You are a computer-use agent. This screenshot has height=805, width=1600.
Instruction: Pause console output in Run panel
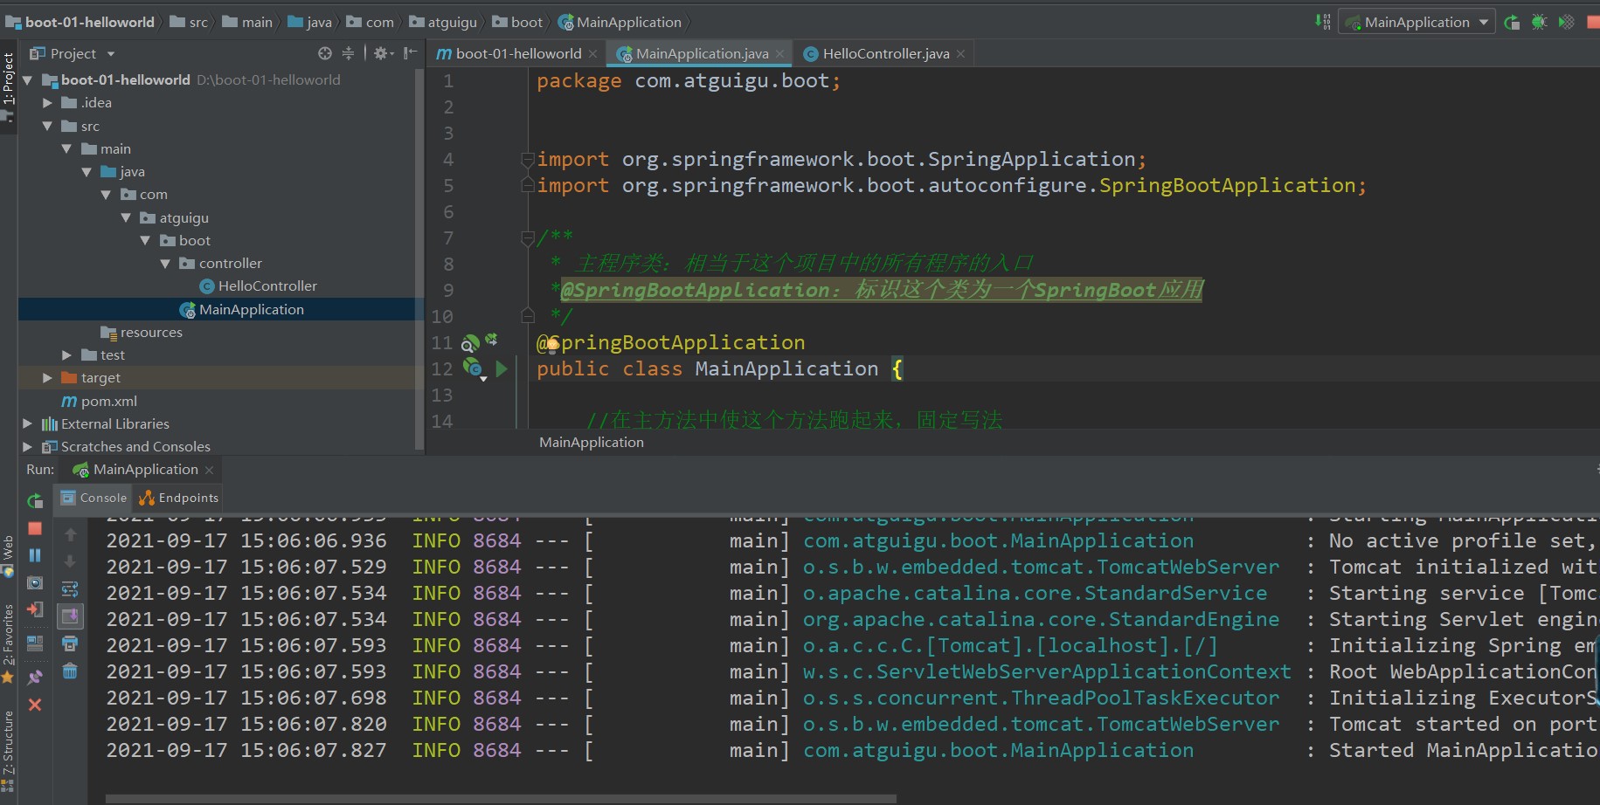coord(35,555)
